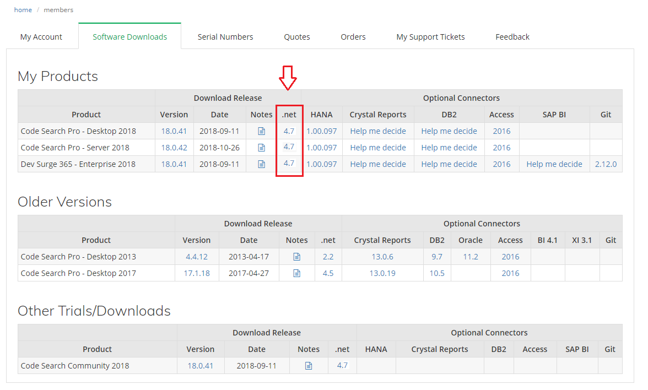648x390 pixels.
Task: Open Crystal Reports 13.0.19 link
Action: [x=382, y=273]
